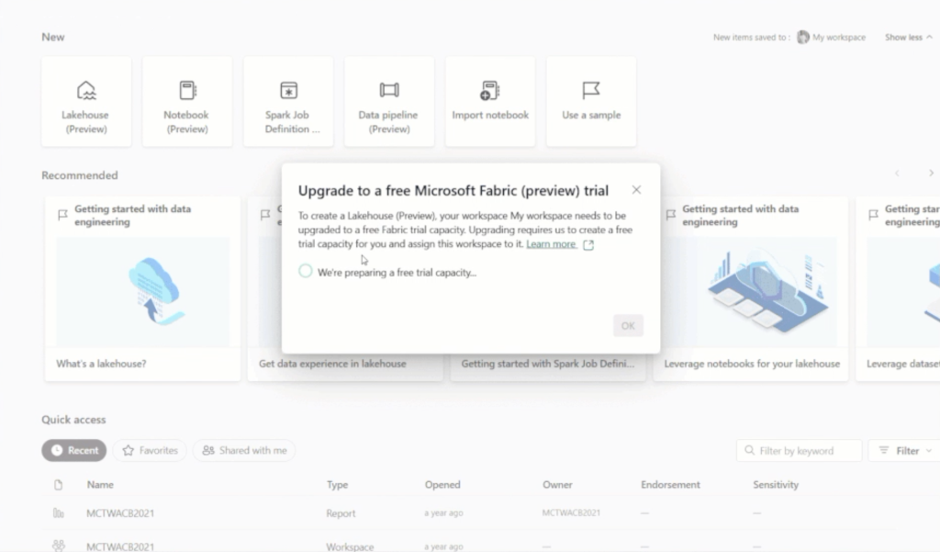Viewport: 940px width, 552px height.
Task: Go to the previous recommended cards
Action: 898,174
